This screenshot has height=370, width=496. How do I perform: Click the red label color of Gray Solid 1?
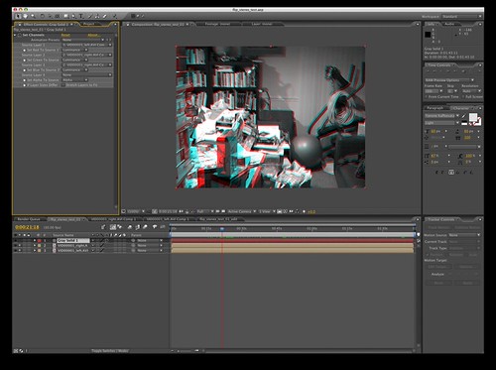click(x=39, y=241)
